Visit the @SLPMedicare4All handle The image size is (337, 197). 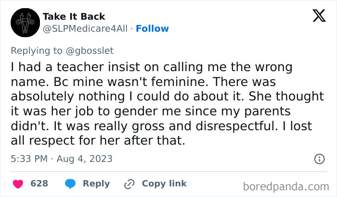(85, 28)
